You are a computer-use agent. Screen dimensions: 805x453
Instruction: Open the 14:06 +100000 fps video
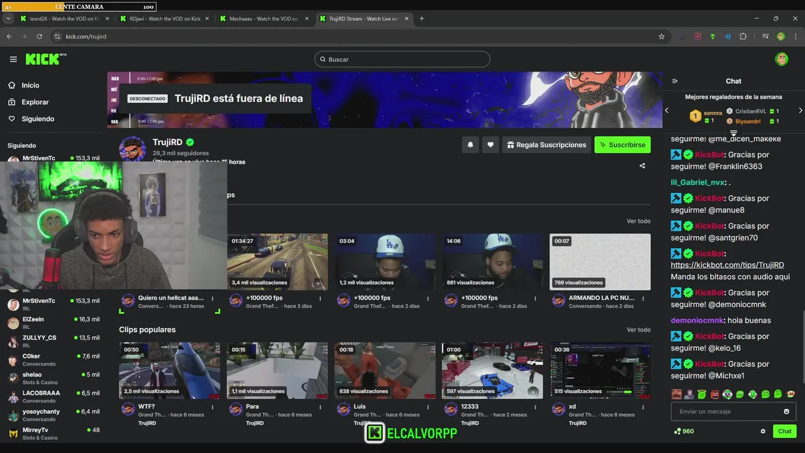492,262
